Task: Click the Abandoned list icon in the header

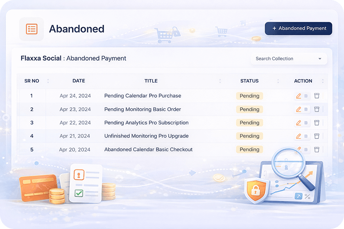Action: 32,29
